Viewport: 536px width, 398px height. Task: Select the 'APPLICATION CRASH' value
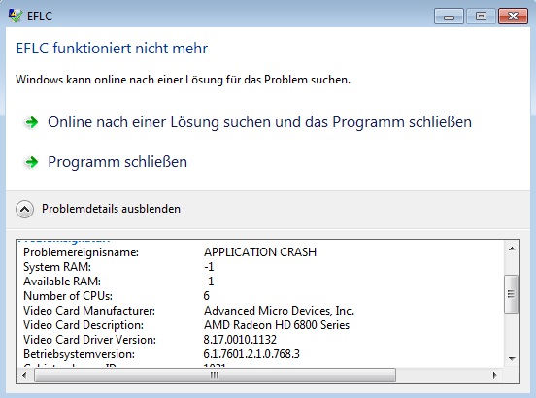[x=260, y=252]
